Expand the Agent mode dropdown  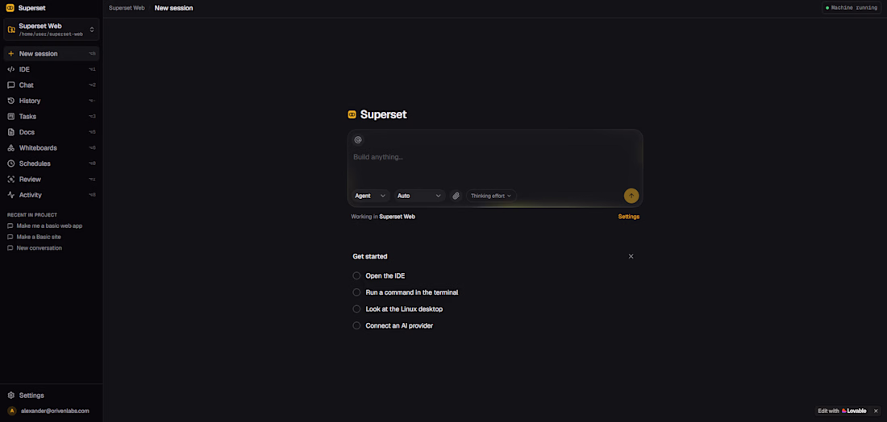[x=371, y=196]
